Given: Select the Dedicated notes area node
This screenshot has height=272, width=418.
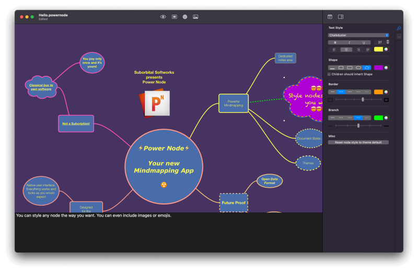Looking at the screenshot, I should pyautogui.click(x=285, y=58).
